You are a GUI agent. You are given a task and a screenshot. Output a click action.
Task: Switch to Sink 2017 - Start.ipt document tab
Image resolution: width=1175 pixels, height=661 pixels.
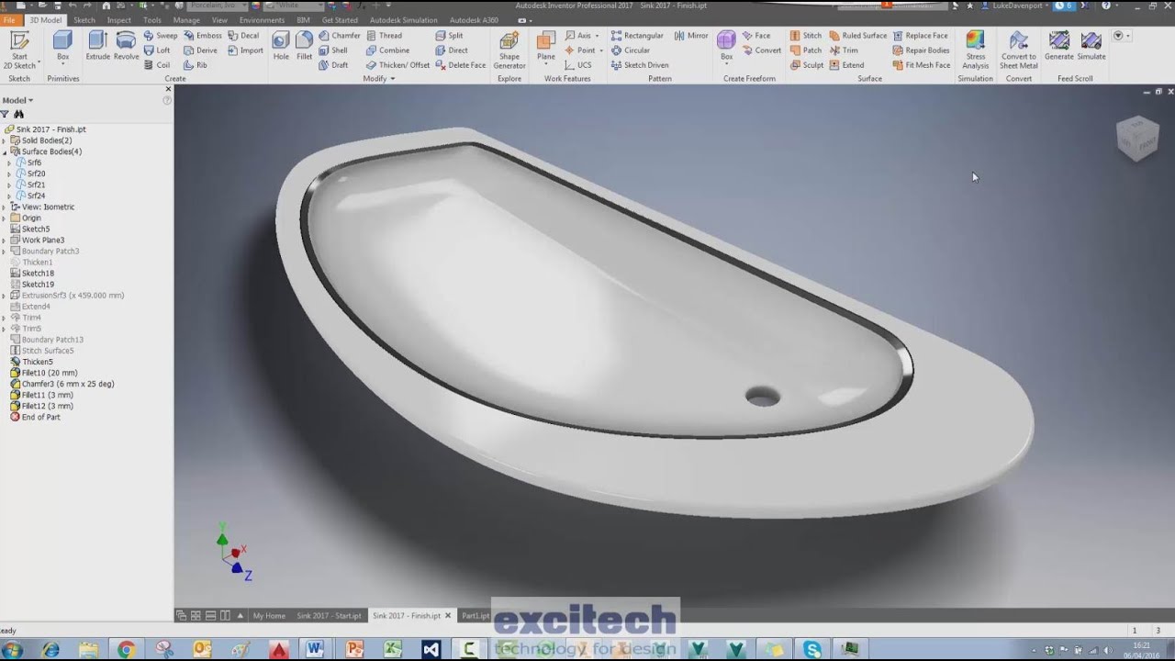329,616
